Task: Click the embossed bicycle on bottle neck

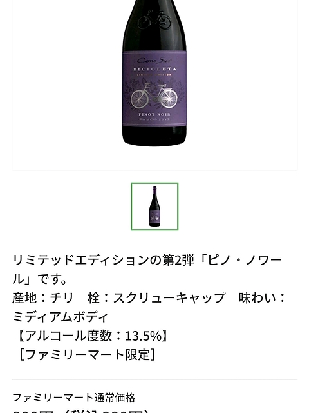Action: [x=154, y=19]
